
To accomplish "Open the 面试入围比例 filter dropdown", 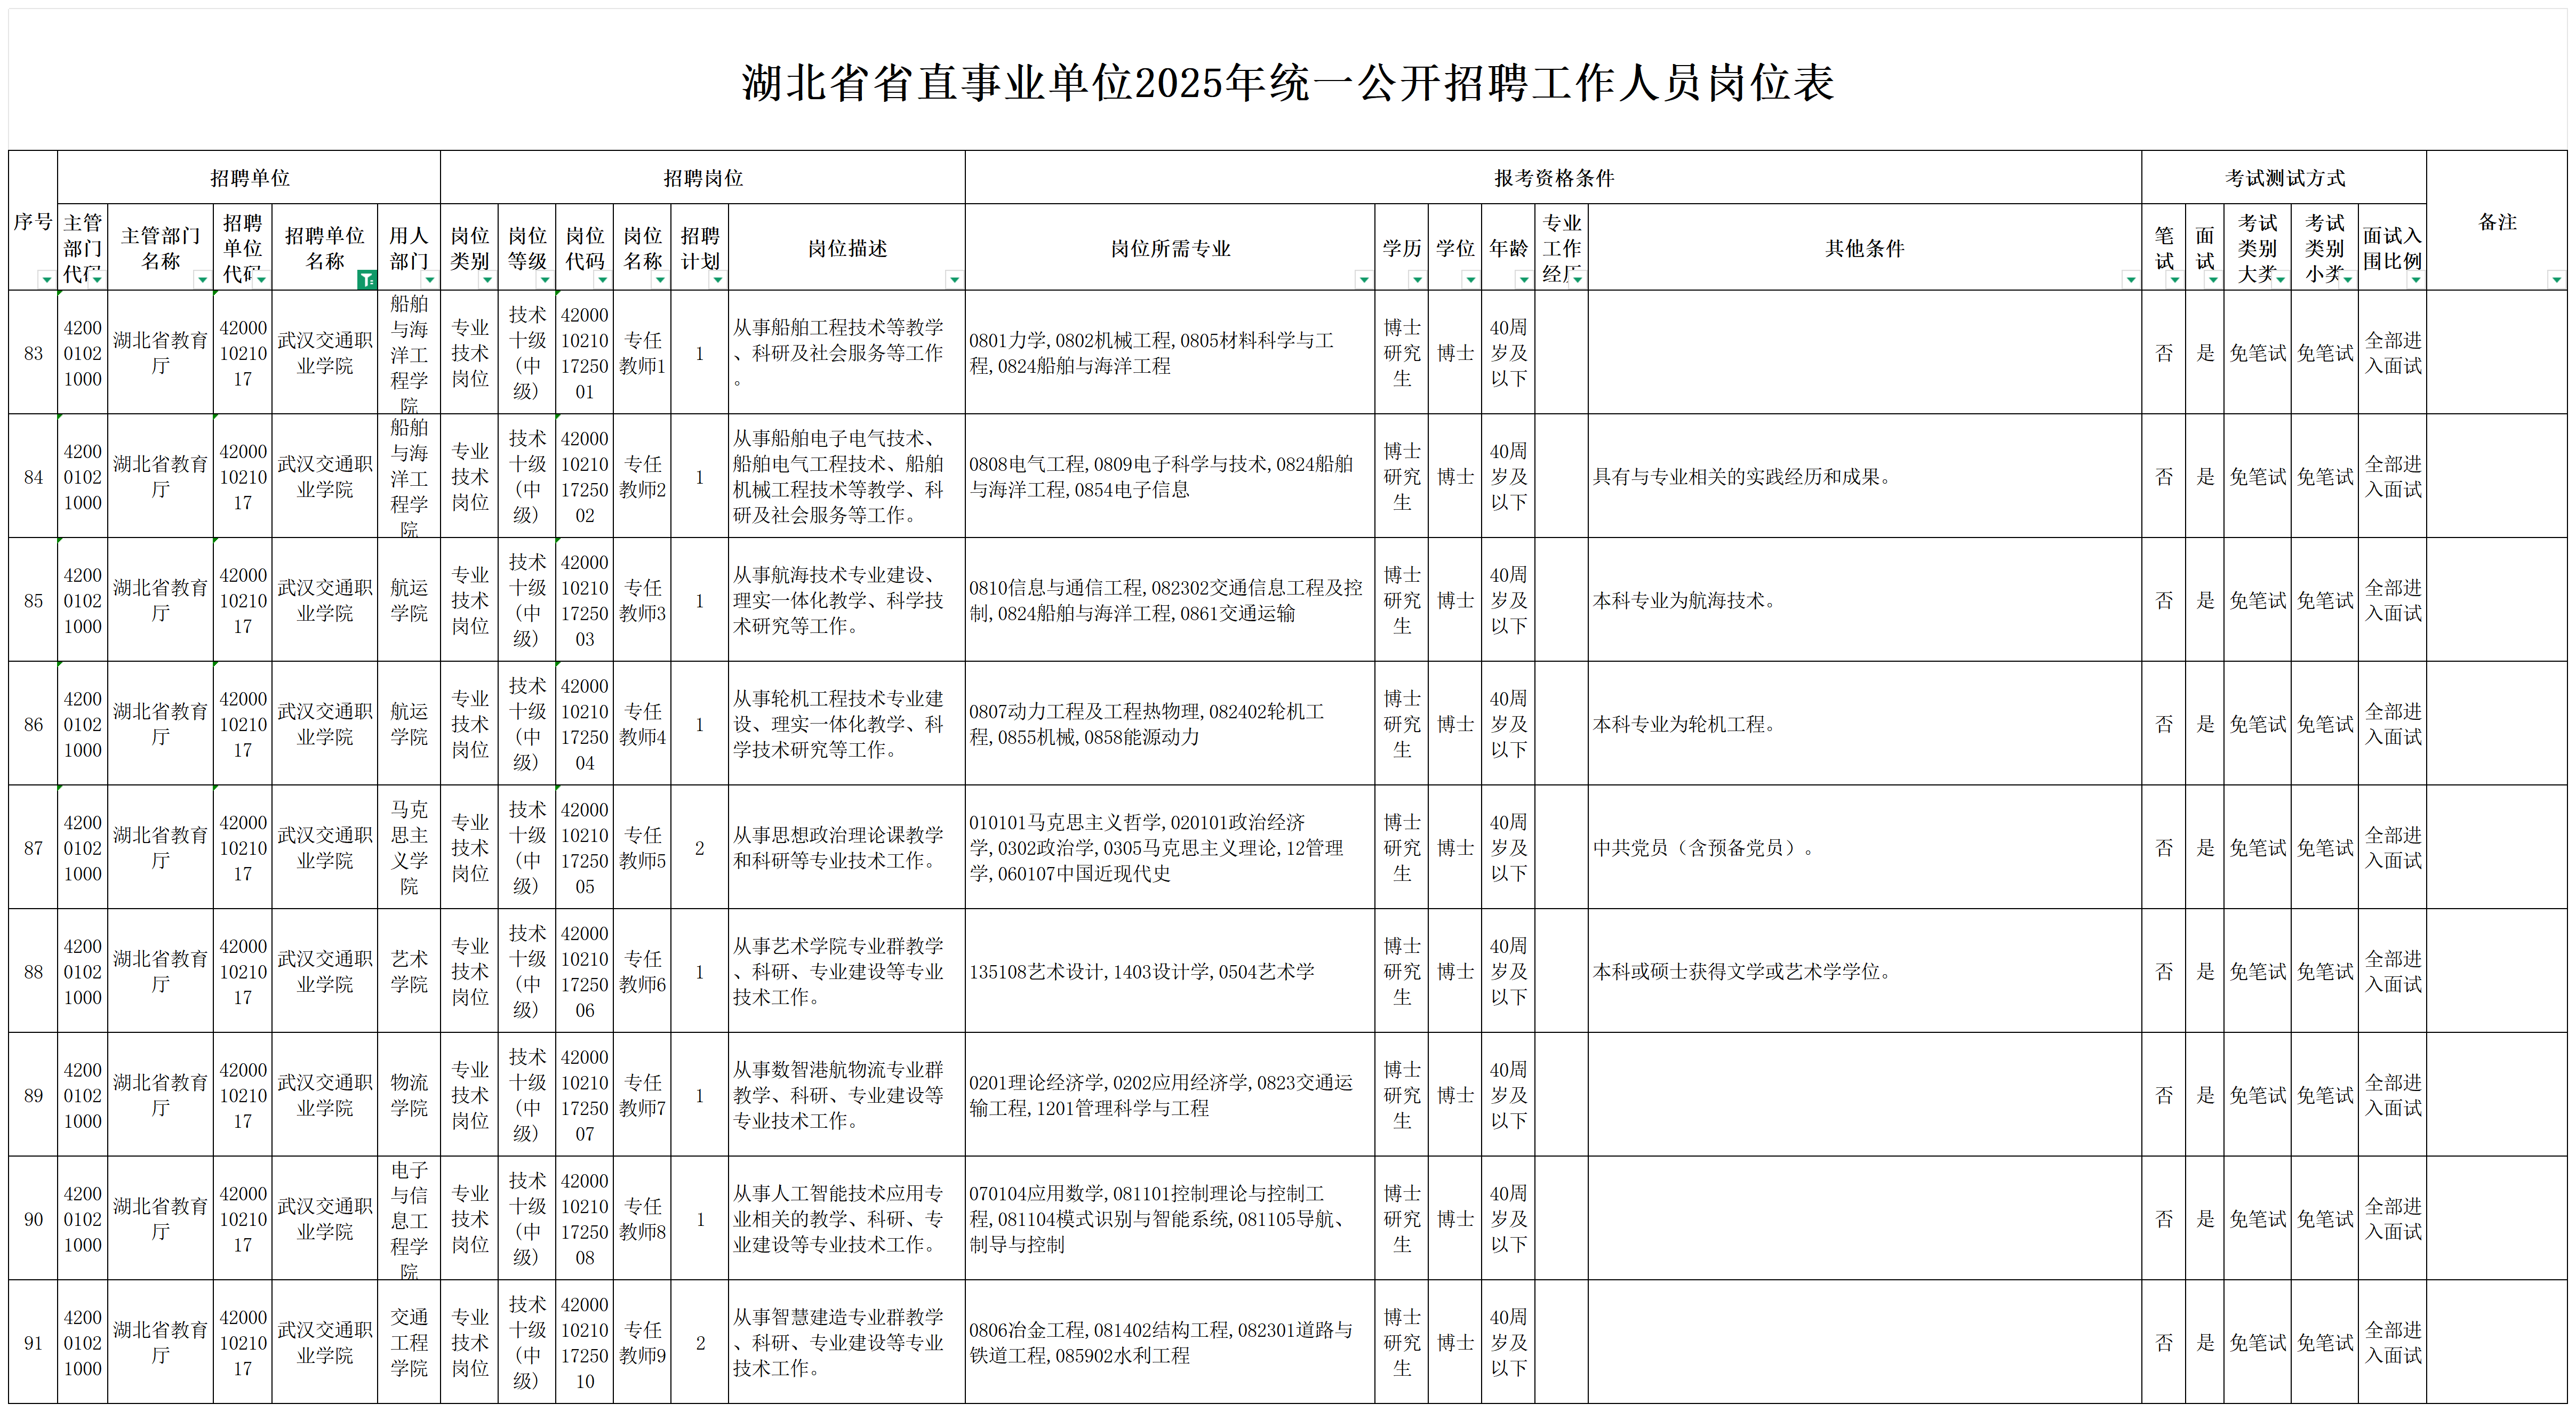I will (x=2416, y=280).
